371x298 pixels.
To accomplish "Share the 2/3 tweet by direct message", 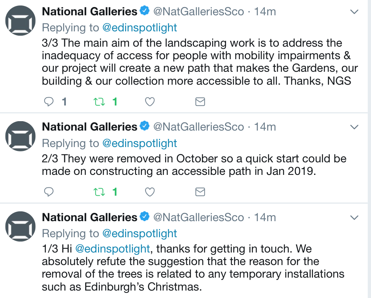I will click(200, 192).
